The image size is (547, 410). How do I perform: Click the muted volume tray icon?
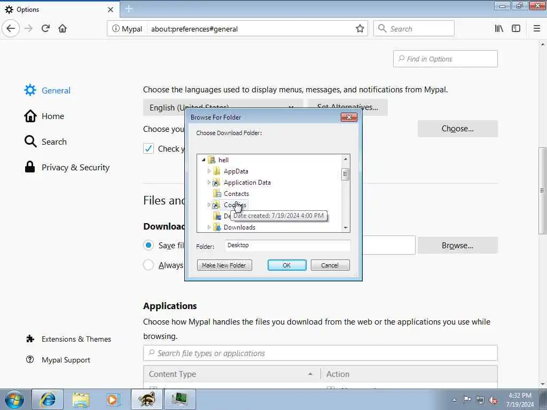[x=493, y=400]
